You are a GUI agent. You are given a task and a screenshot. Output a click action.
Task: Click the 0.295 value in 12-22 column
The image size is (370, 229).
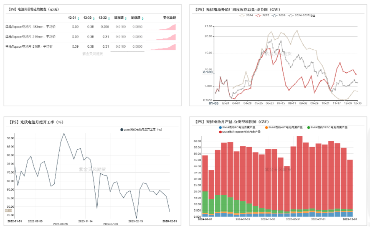pos(105,27)
